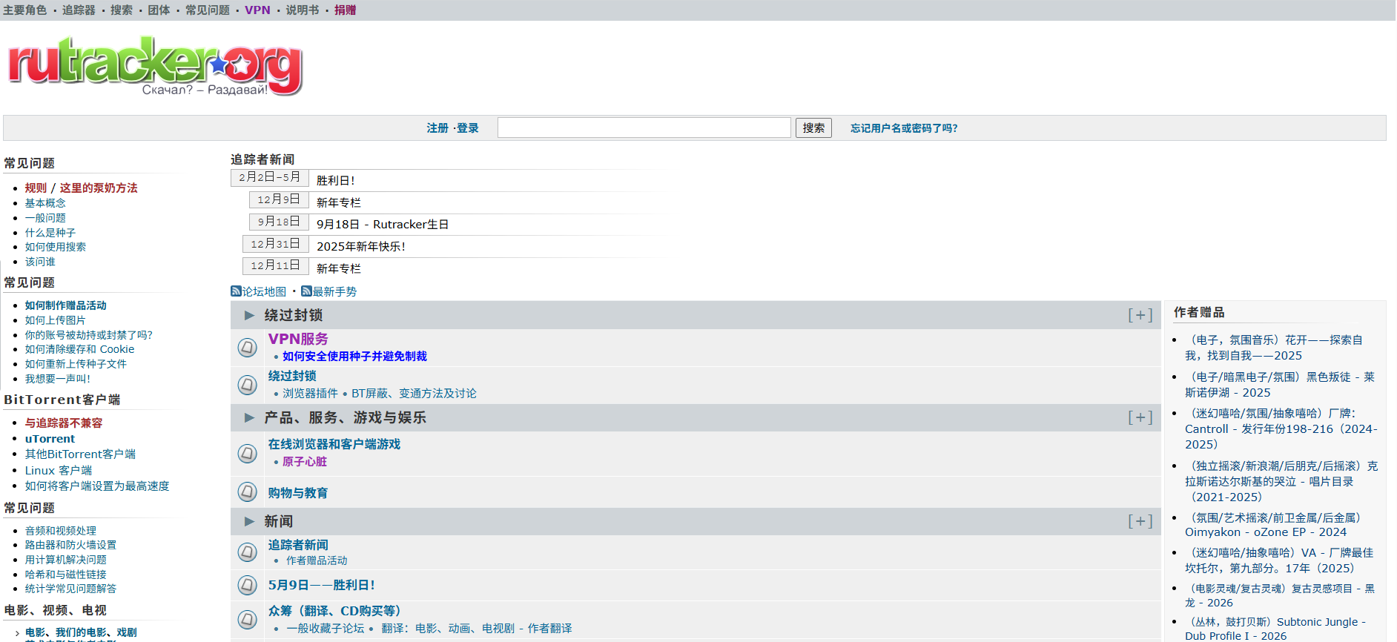The width and height of the screenshot is (1397, 642).
Task: Click the forum icon next to 追踪者新闻
Action: pyautogui.click(x=248, y=552)
